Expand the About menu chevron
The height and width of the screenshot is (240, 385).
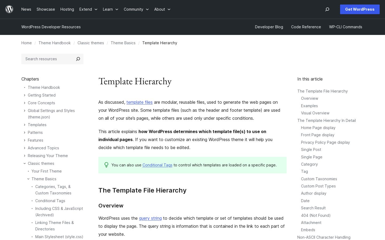point(169,9)
